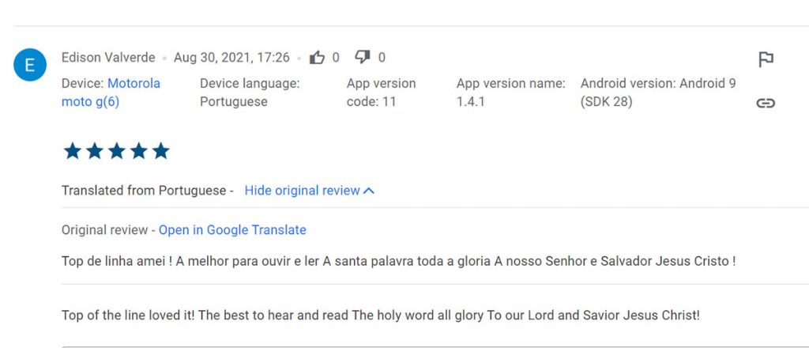This screenshot has height=348, width=809.
Task: Click the original Portuguese review text
Action: click(x=398, y=261)
